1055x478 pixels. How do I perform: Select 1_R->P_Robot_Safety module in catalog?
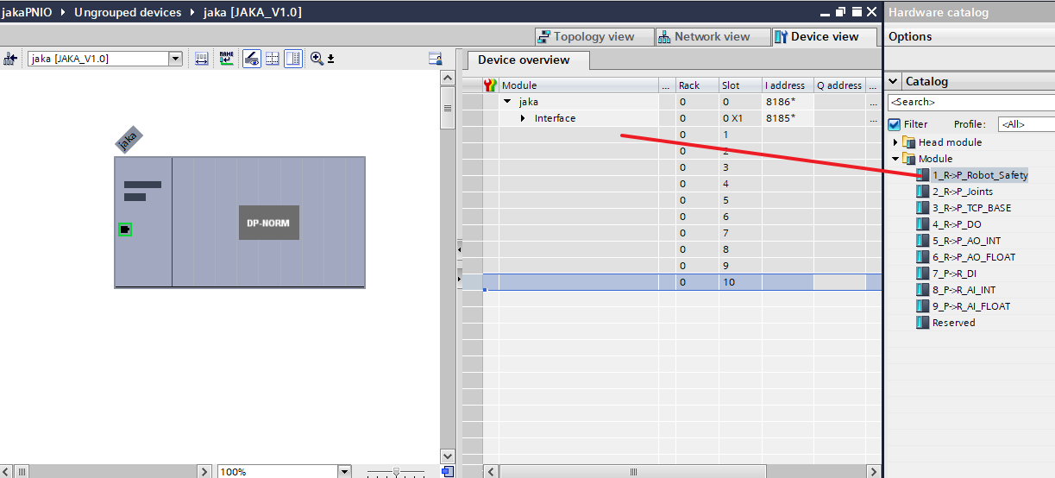click(x=979, y=175)
